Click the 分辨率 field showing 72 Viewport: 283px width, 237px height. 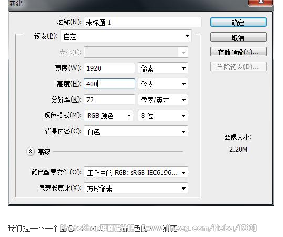click(110, 100)
